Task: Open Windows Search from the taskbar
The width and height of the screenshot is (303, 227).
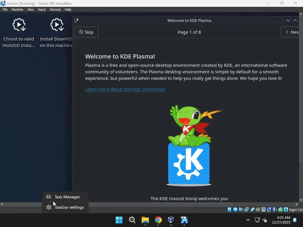Action: [x=132, y=220]
